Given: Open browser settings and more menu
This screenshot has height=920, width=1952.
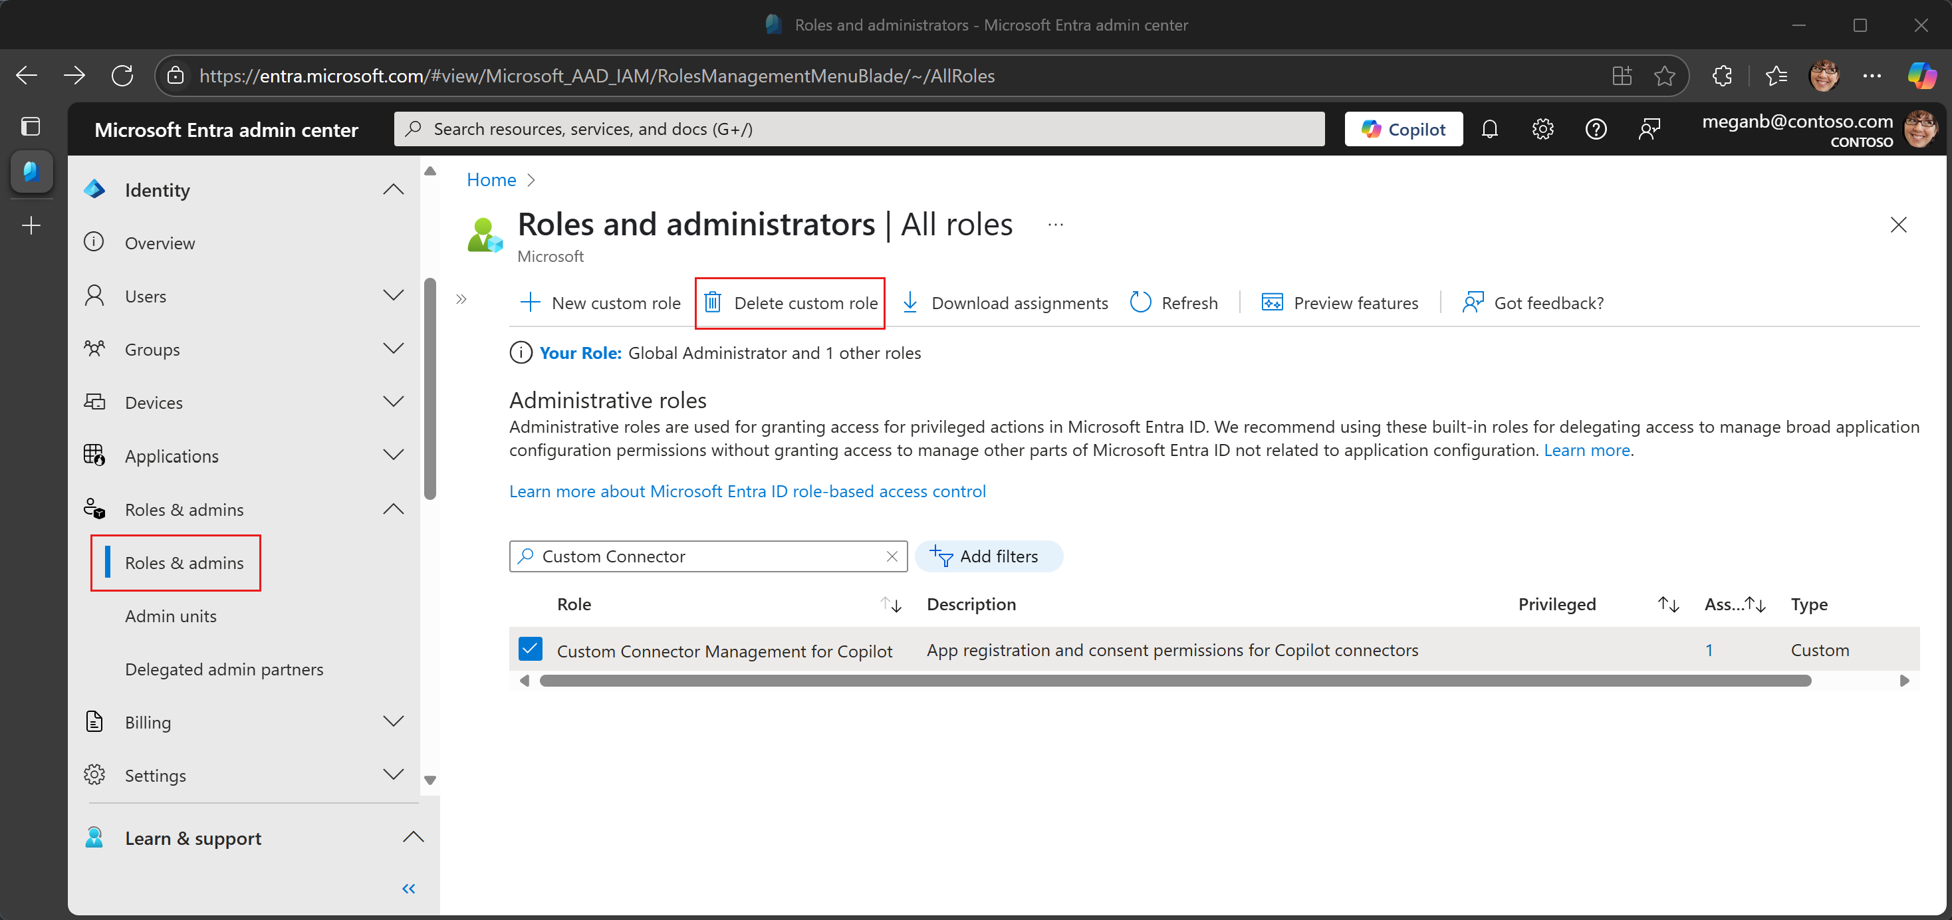Looking at the screenshot, I should (1872, 76).
